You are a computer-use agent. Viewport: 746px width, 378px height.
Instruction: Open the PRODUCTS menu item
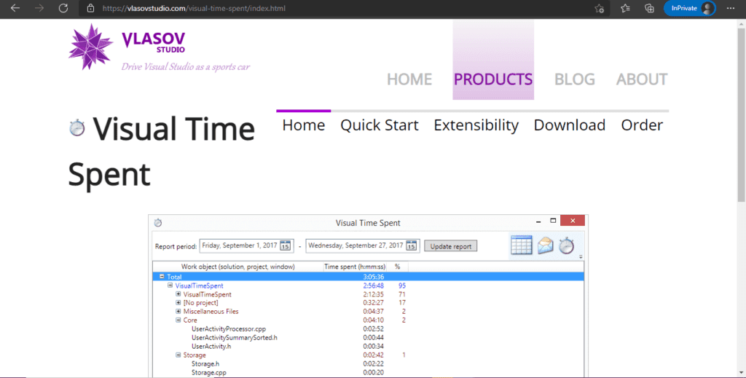point(492,79)
